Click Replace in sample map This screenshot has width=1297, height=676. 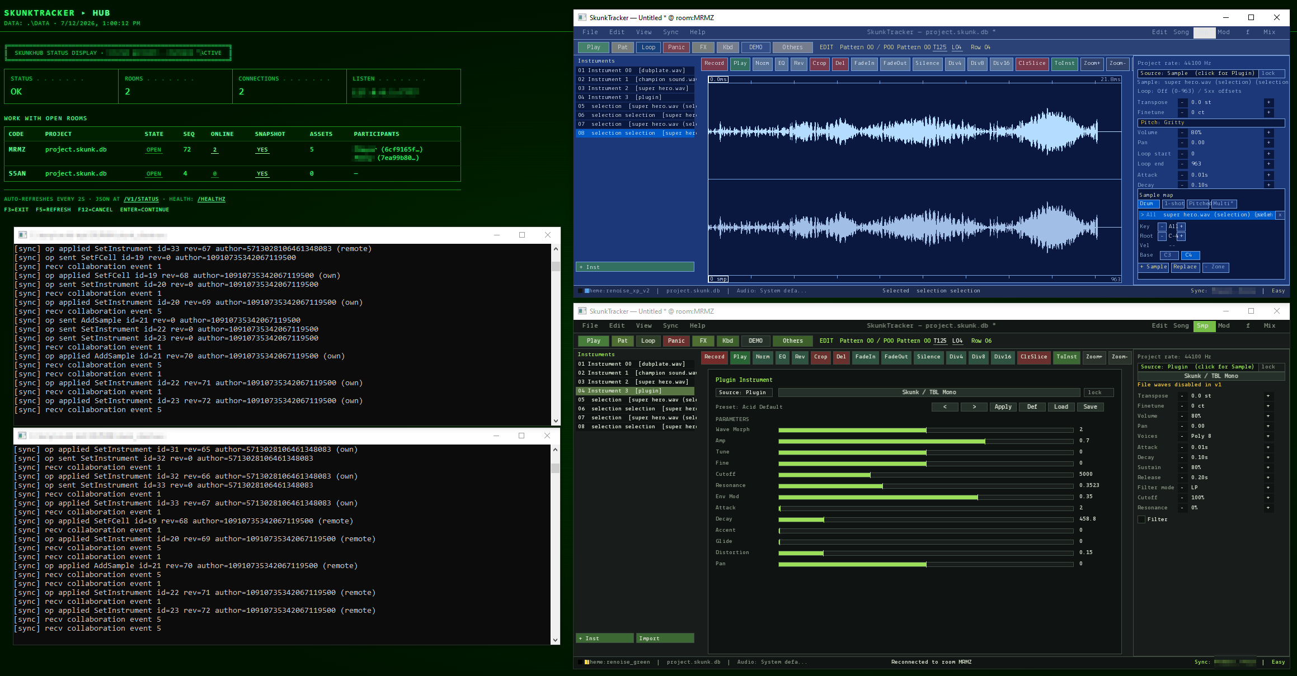coord(1185,267)
